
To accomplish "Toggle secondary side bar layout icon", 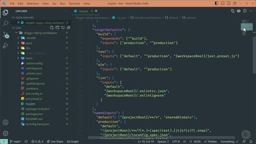I will [x=228, y=3].
